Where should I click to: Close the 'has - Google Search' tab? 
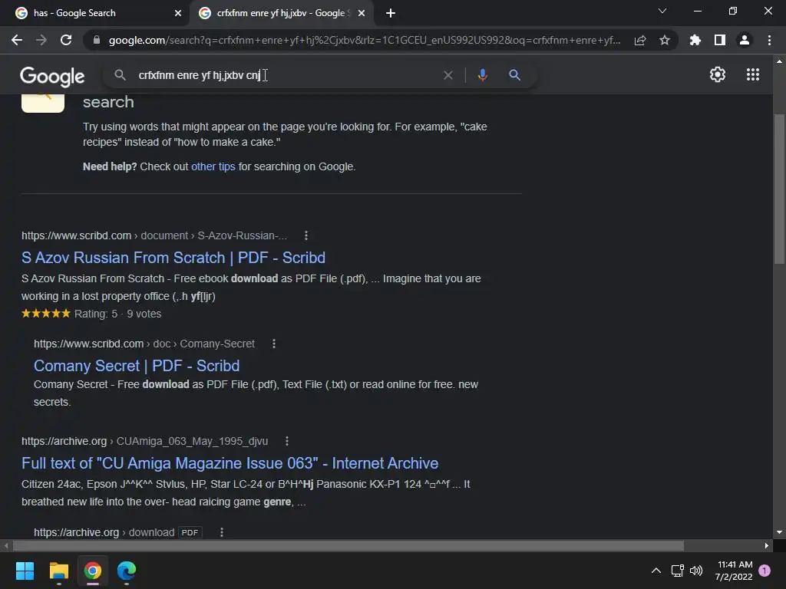(178, 13)
